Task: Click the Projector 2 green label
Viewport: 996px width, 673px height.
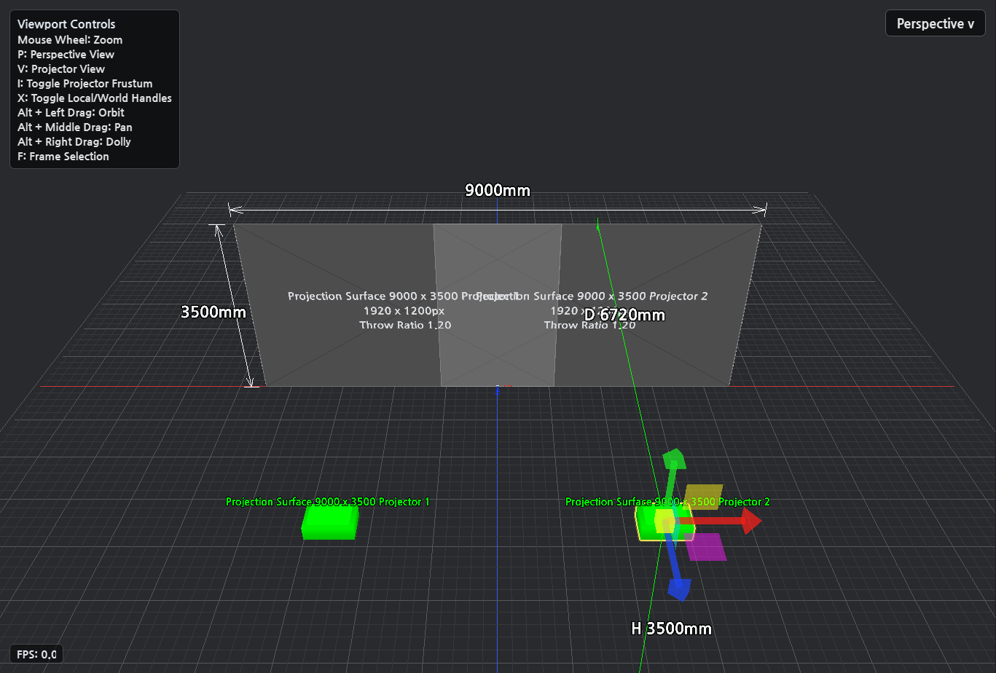Action: click(x=667, y=502)
